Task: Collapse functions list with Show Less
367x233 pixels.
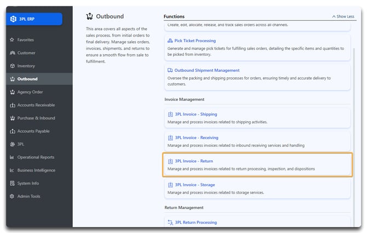Action: 344,16
